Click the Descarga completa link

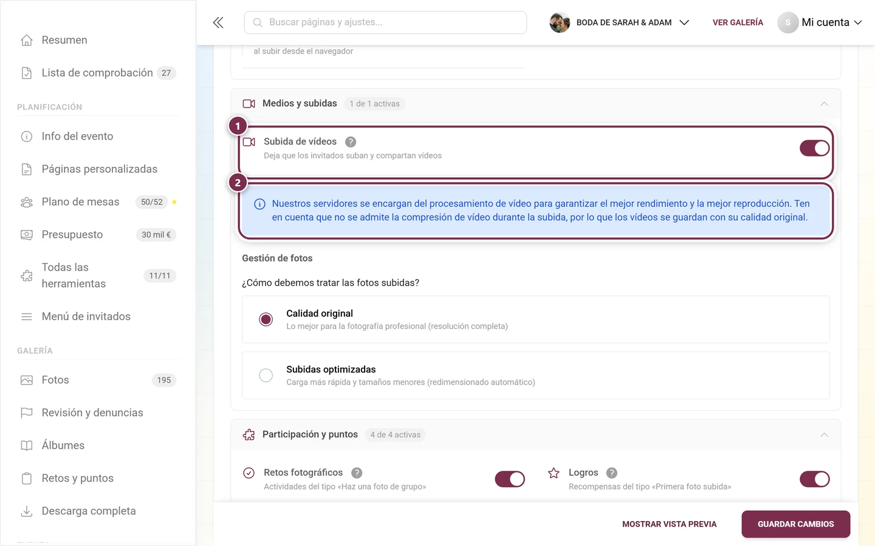[x=89, y=511]
